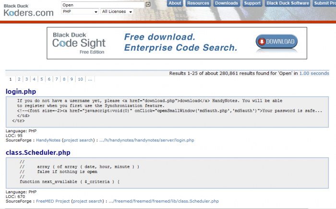Open the Resources menu
Viewport: 336px width, 209px height.
pos(198,3)
